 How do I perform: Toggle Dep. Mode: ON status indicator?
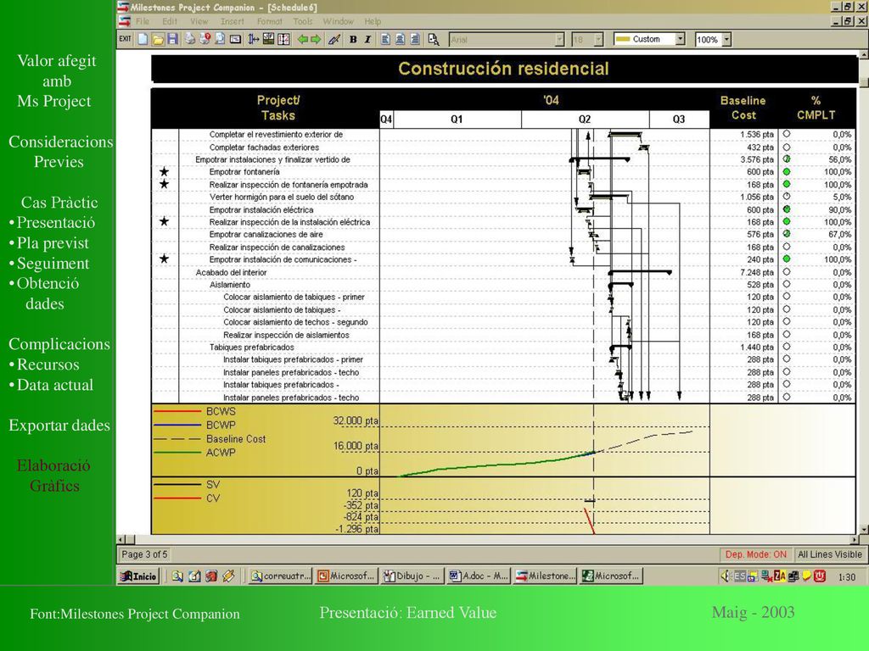coord(755,554)
